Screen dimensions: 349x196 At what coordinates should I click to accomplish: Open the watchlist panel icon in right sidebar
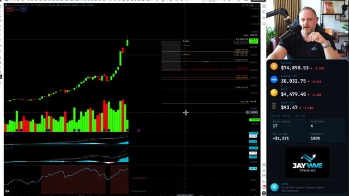264,6
